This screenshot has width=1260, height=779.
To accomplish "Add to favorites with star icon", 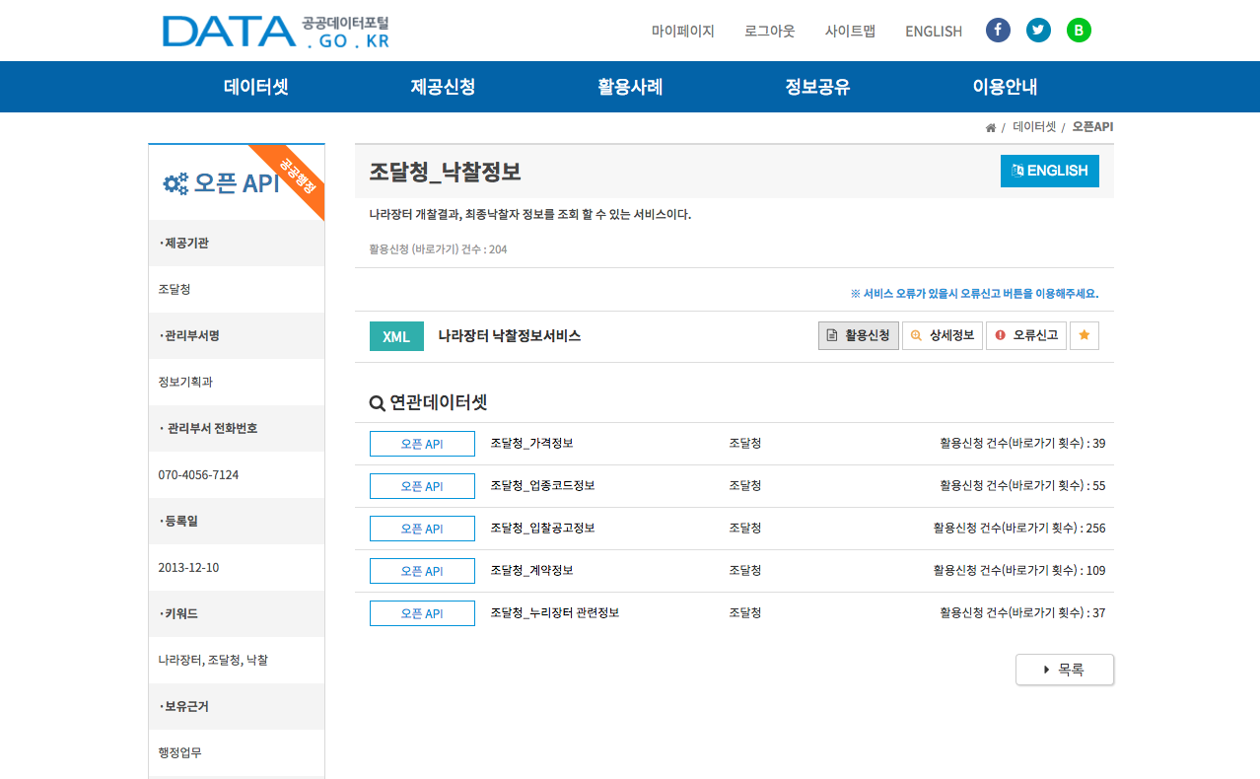I will click(1085, 335).
